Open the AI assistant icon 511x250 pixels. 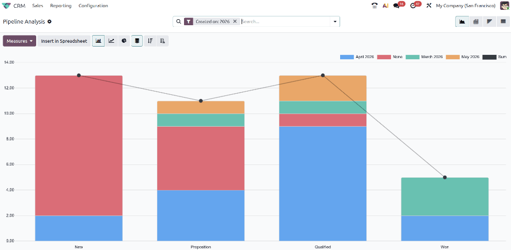386,5
